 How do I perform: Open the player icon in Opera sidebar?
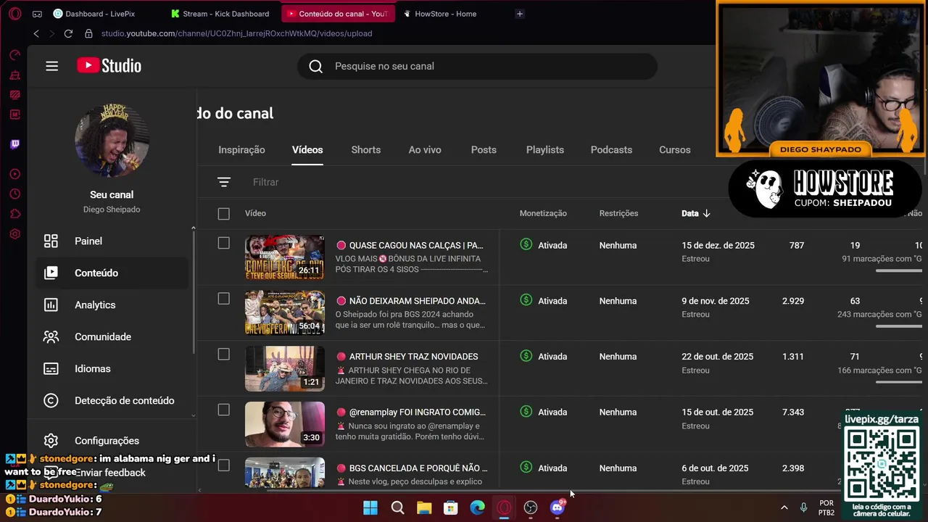[x=15, y=174]
